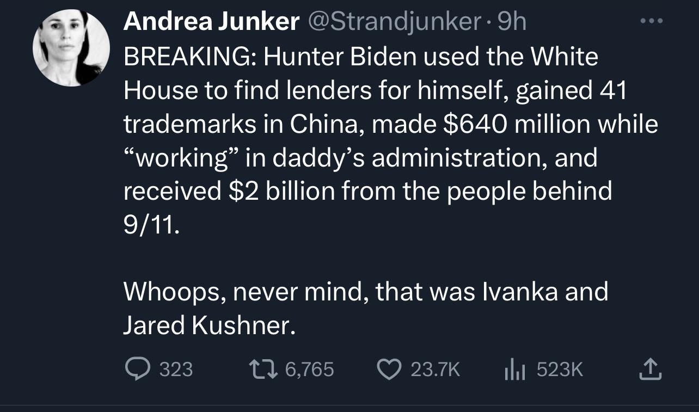The height and width of the screenshot is (412, 699).
Task: Click the 9h timestamp
Action: tap(512, 22)
